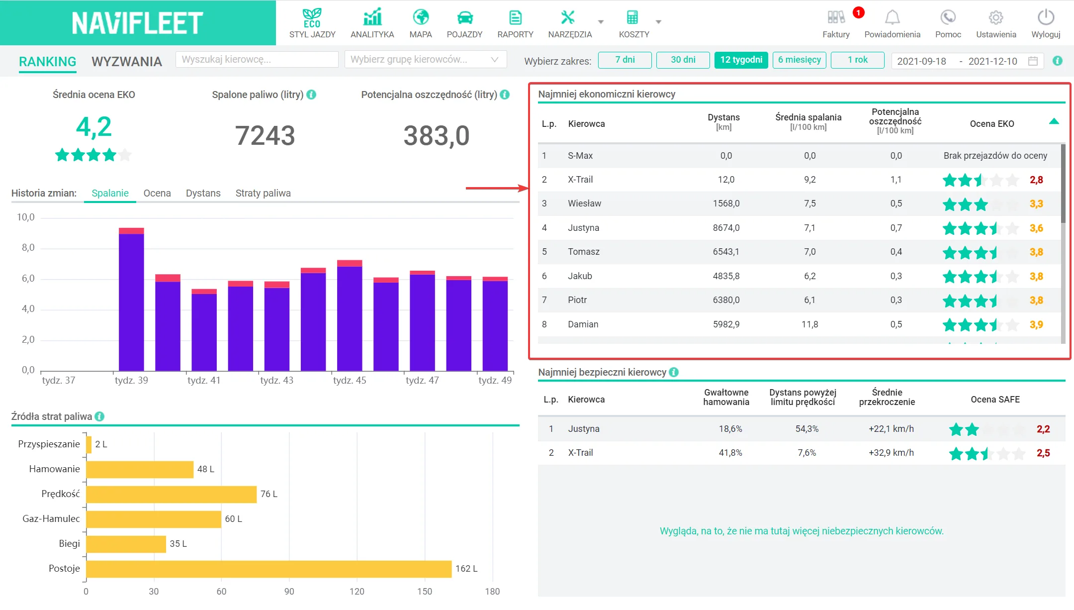
Task: Open the Raporty document icon
Action: (x=515, y=17)
